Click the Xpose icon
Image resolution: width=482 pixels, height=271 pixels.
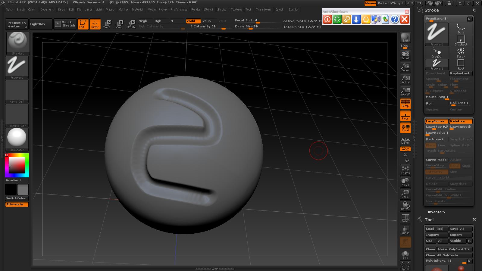point(405,266)
